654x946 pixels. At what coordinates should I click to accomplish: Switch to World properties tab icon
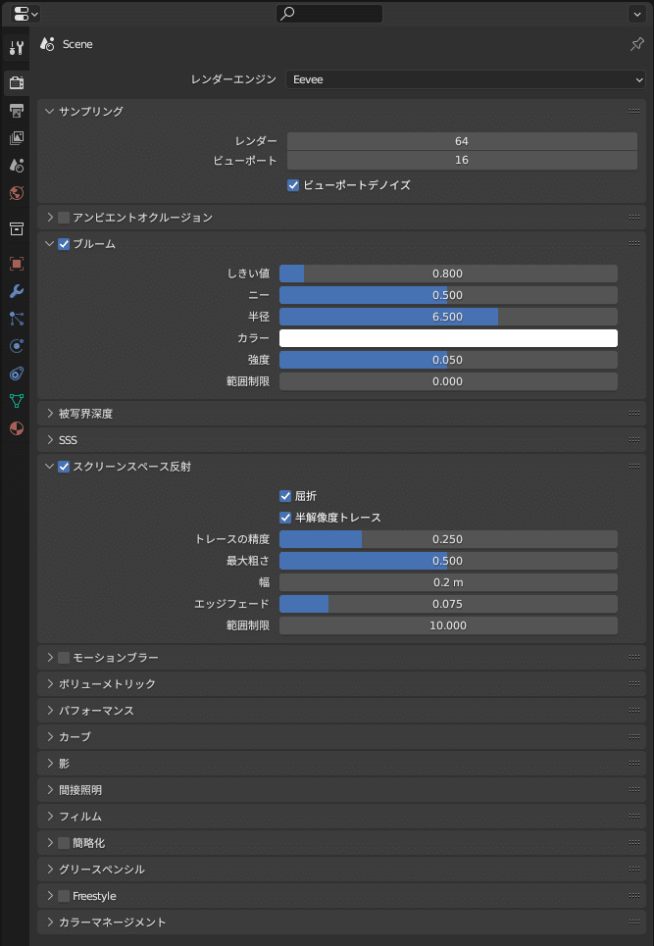coord(17,194)
